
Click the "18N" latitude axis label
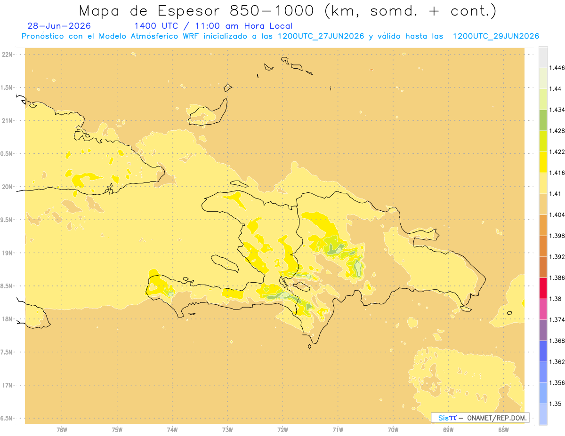[8, 319]
